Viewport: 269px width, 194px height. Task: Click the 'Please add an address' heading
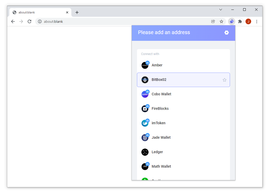(164, 32)
